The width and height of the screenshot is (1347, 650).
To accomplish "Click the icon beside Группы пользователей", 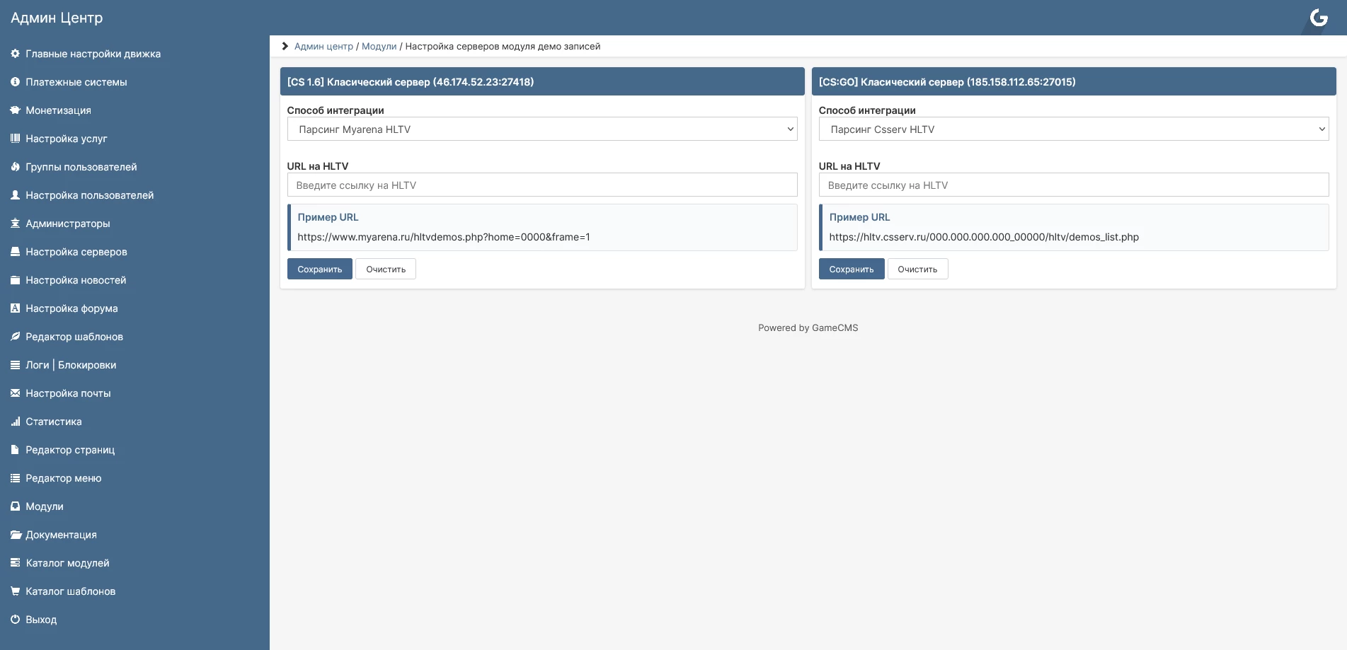I will point(15,167).
